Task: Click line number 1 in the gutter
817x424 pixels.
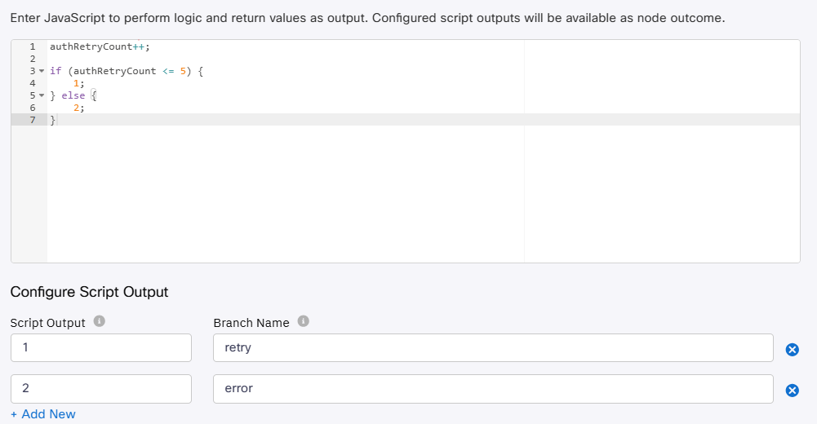Action: coord(32,46)
